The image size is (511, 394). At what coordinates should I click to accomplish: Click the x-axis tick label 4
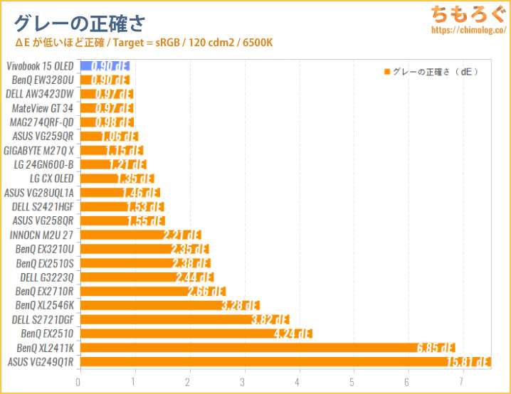297,382
